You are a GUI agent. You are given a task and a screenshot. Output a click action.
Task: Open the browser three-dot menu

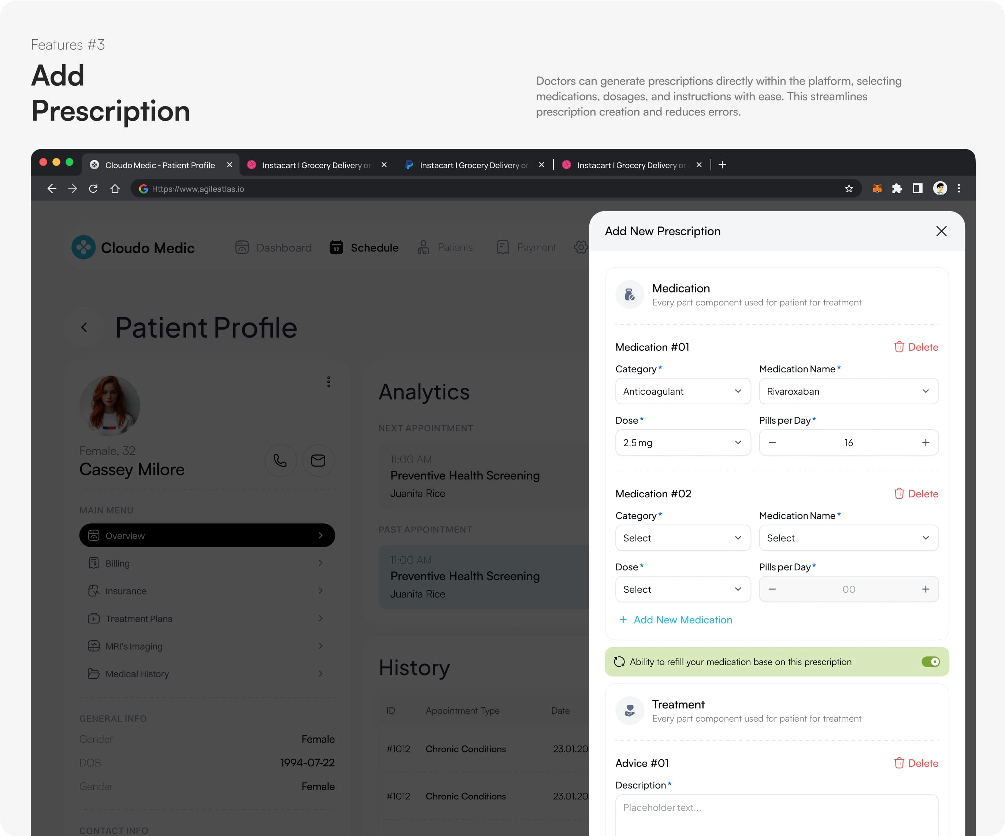tap(958, 189)
